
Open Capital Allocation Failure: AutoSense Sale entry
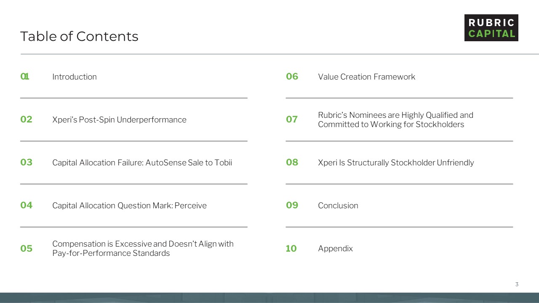(142, 163)
